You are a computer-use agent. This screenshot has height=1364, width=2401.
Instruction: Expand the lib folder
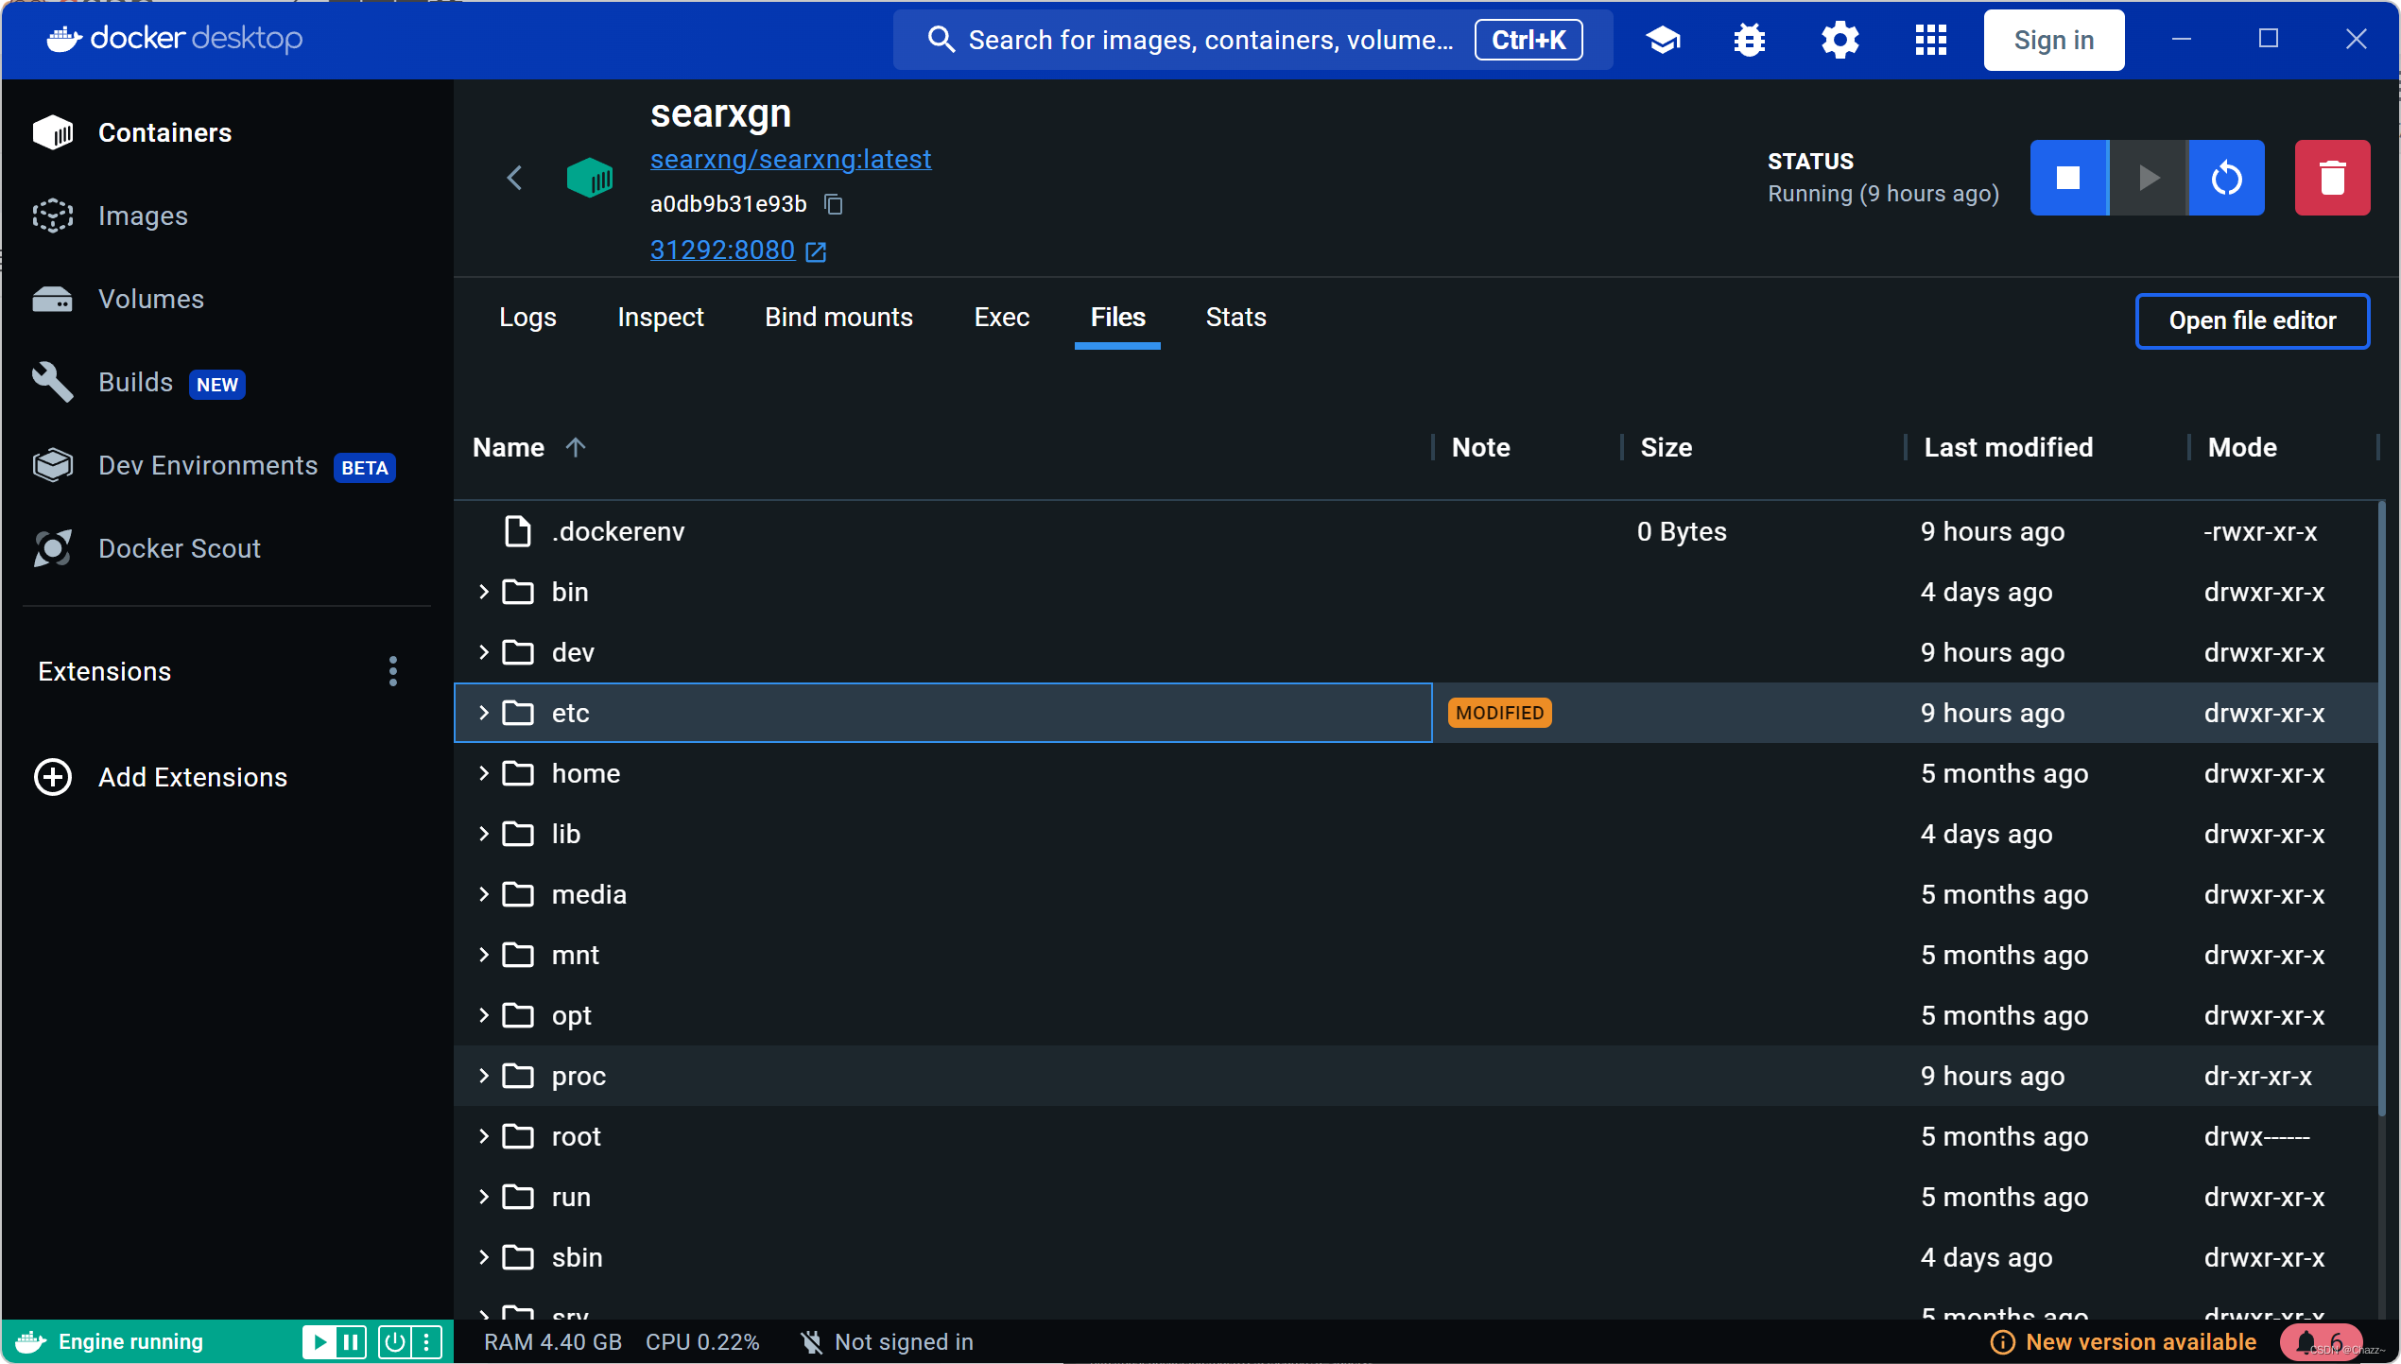click(484, 834)
